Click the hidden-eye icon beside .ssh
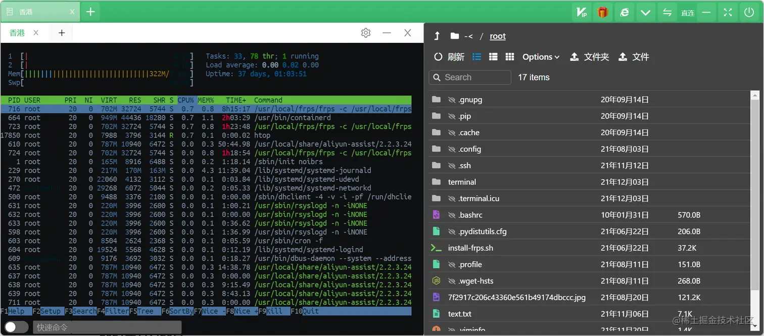Image resolution: width=764 pixels, height=336 pixels. click(x=452, y=165)
